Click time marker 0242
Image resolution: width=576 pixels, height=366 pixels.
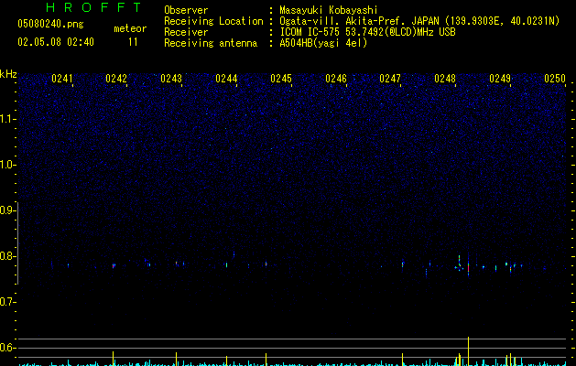[x=116, y=79]
